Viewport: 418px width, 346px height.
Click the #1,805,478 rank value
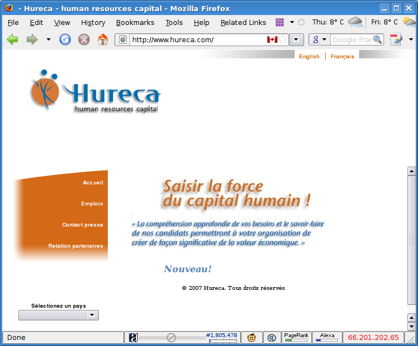point(222,335)
